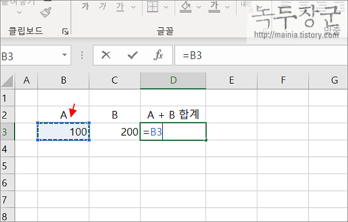Click cell C3 with value 200

(115, 132)
